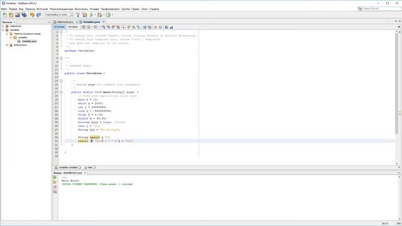Open the Help menu (Справка)
402x226 pixels.
click(154, 9)
